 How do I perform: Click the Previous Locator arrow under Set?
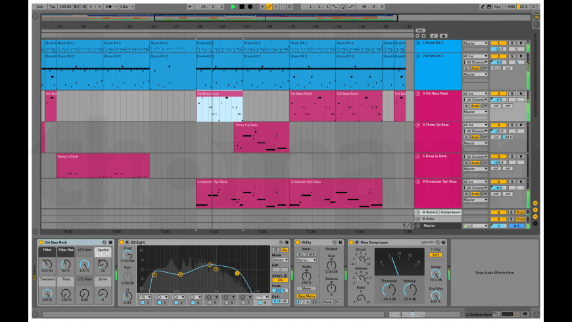[417, 35]
